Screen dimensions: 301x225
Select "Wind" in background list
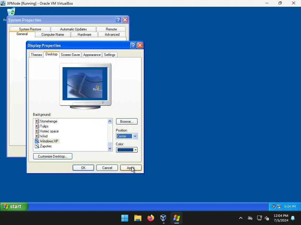pos(44,136)
